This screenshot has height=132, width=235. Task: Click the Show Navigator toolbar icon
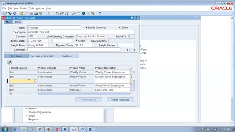pyautogui.click(x=15, y=14)
